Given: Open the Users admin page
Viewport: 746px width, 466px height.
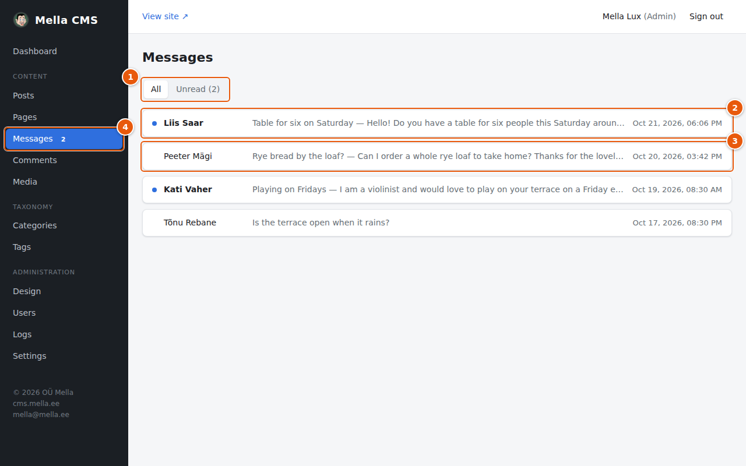Looking at the screenshot, I should pyautogui.click(x=64, y=313).
